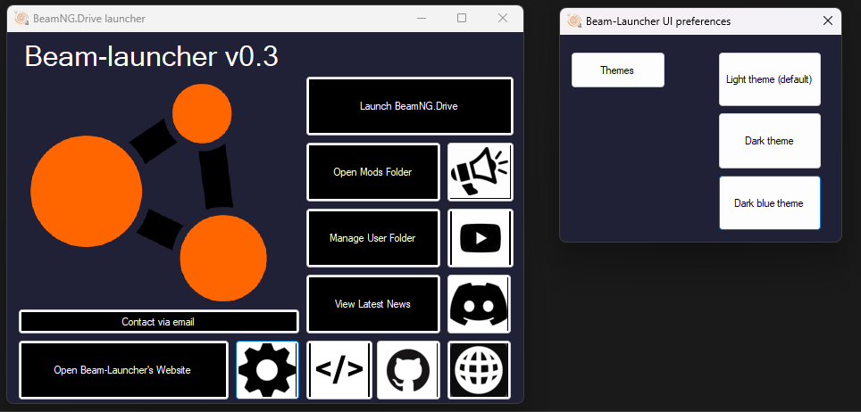Open the GitHub cat icon button
The image size is (861, 412).
(x=408, y=370)
